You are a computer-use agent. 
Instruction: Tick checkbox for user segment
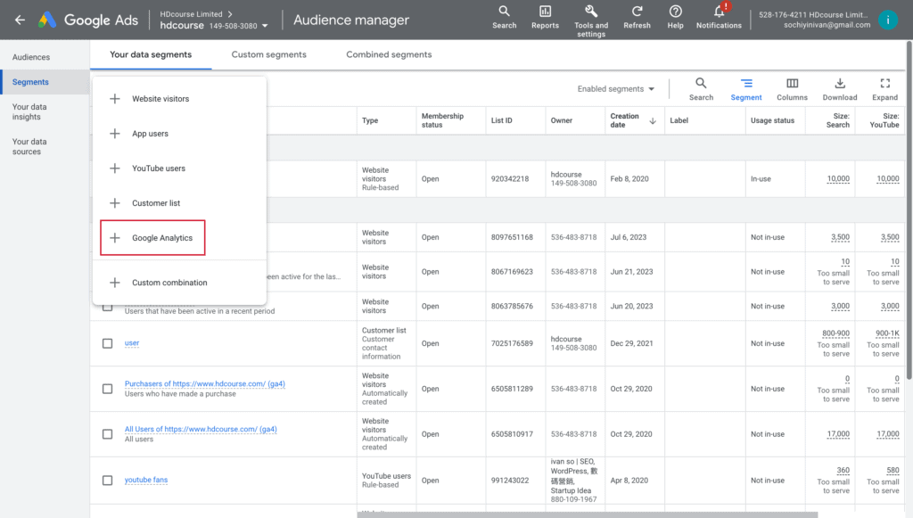click(x=108, y=343)
